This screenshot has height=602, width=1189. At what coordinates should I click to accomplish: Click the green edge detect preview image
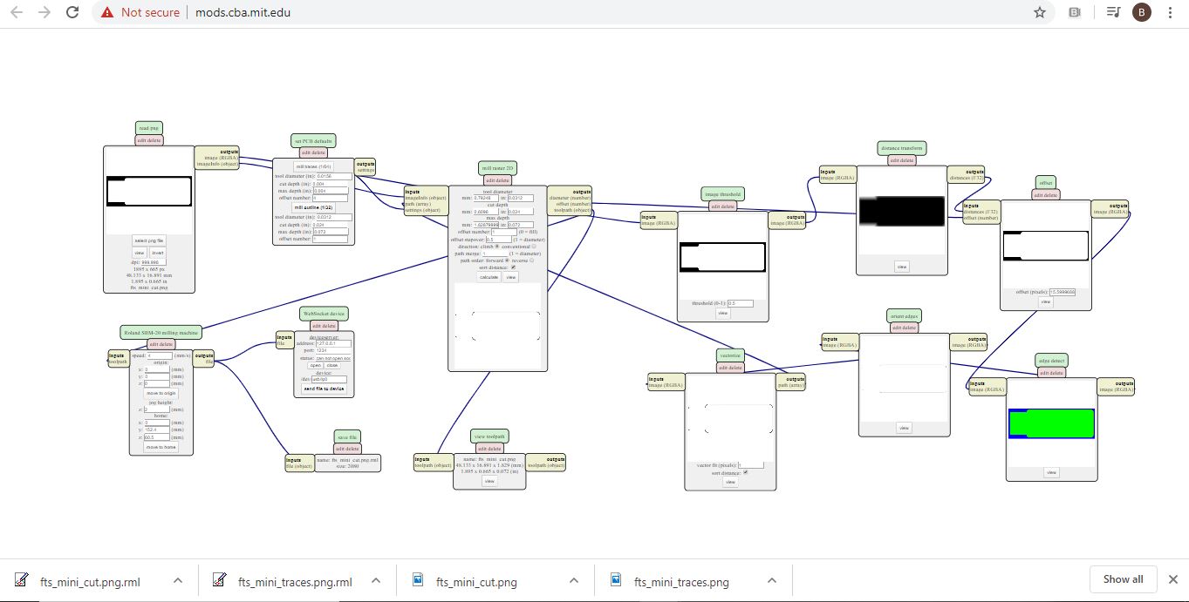point(1052,423)
